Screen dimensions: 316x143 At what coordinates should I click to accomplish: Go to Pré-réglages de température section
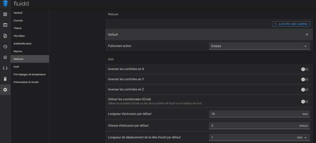[x=30, y=74]
